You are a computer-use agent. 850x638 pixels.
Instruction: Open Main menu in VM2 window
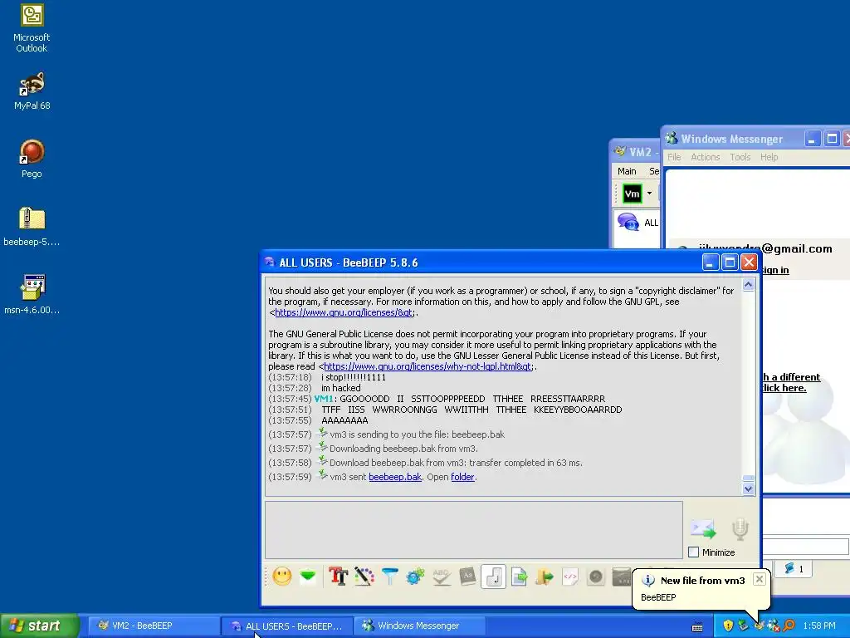coord(627,171)
